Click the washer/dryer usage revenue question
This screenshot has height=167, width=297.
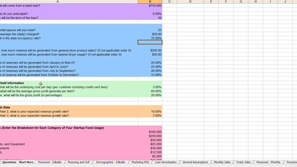[61, 55]
